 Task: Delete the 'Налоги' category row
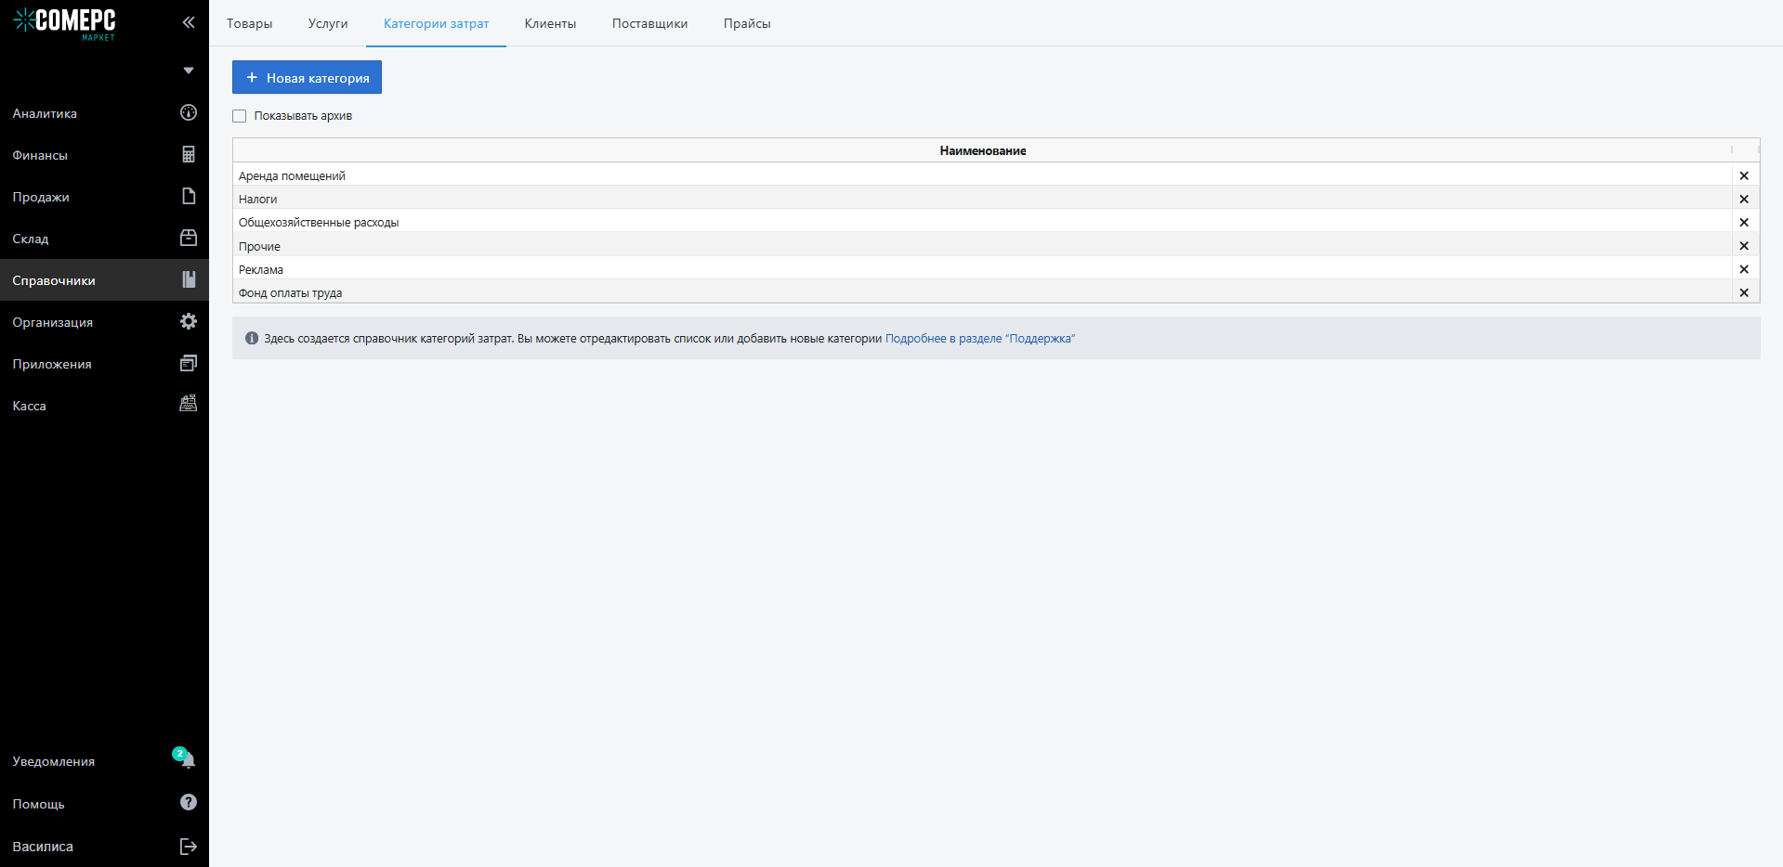[1743, 199]
